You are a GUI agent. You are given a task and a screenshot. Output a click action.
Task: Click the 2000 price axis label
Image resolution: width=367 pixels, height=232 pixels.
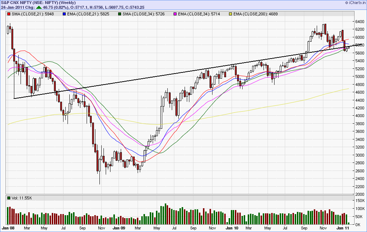tap(360, 194)
